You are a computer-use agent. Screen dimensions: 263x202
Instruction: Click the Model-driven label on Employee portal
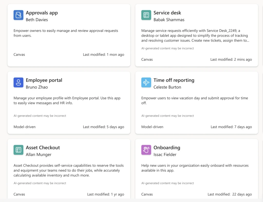point(24,127)
